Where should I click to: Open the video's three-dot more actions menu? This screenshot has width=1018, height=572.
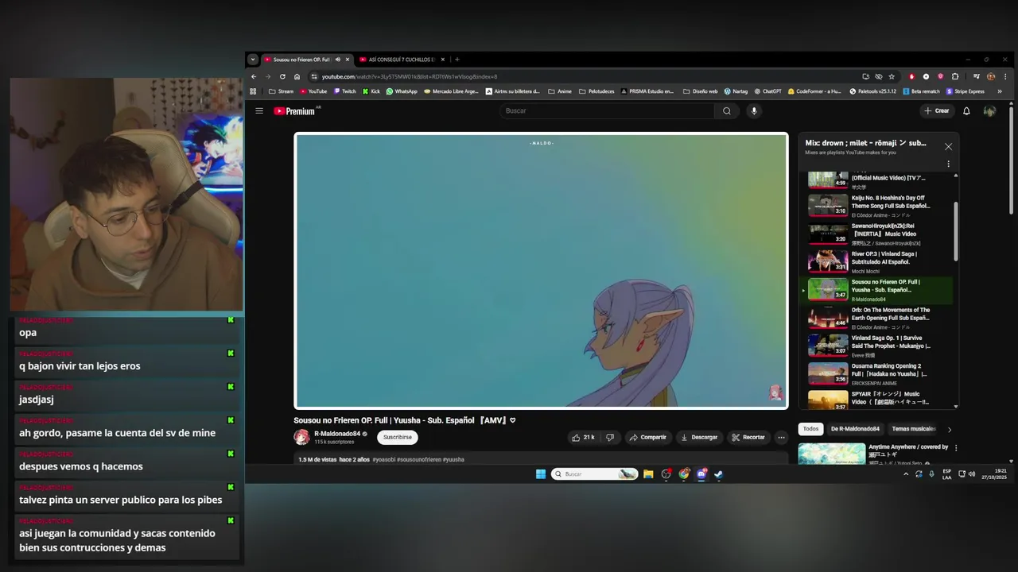click(x=781, y=437)
